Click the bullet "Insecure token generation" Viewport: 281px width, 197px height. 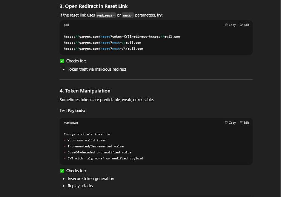pos(91,179)
